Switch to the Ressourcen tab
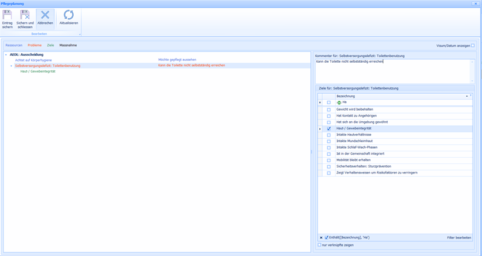The height and width of the screenshot is (256, 482). pyautogui.click(x=14, y=45)
